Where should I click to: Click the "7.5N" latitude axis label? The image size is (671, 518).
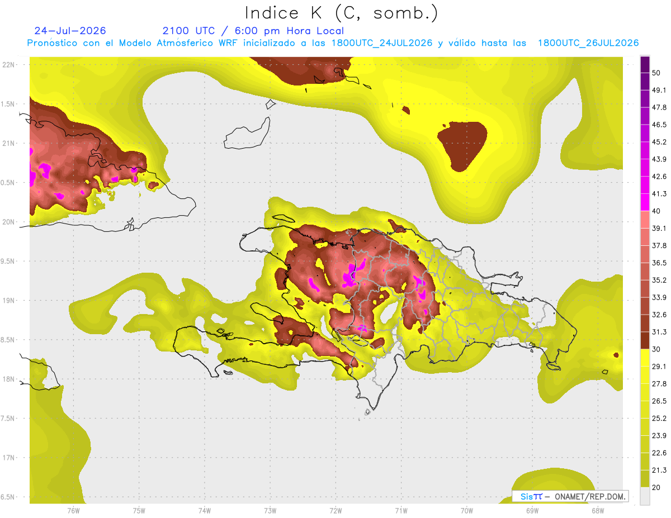coord(8,418)
